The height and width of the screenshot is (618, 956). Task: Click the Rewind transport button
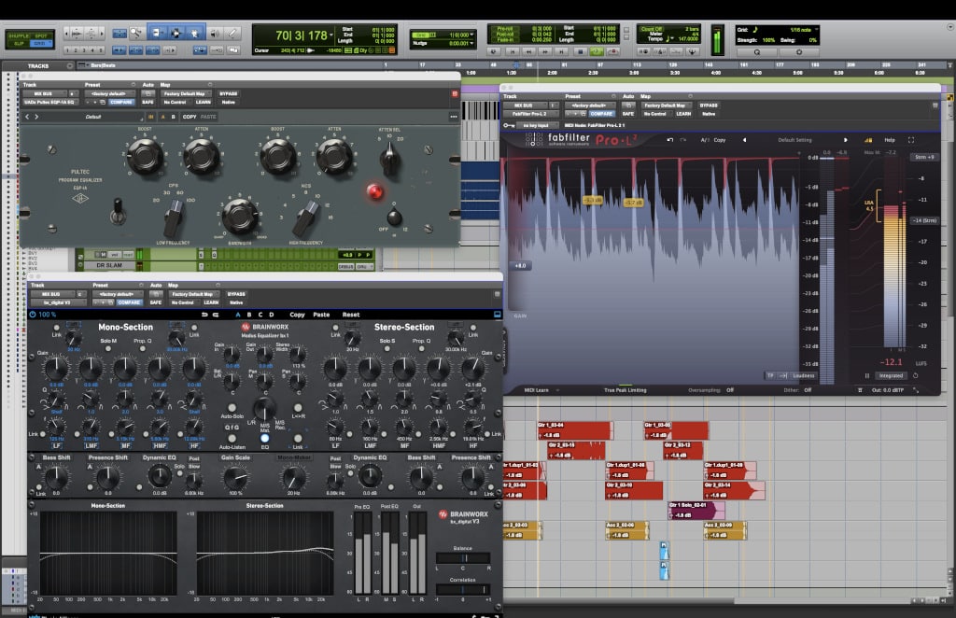coord(528,52)
